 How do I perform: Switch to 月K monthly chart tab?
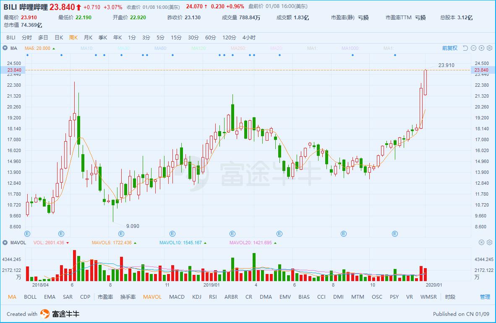pyautogui.click(x=88, y=38)
